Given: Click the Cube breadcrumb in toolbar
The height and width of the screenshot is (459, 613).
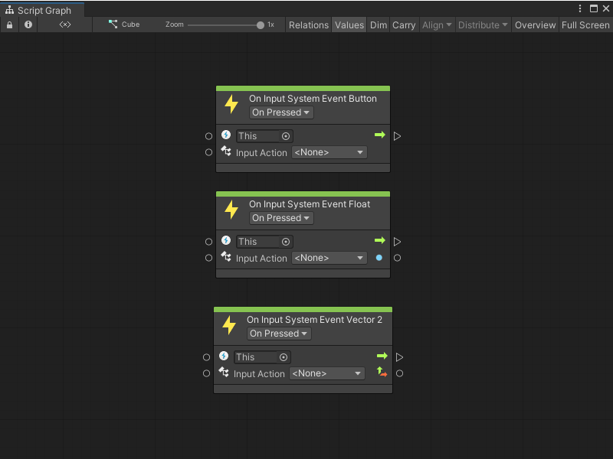Looking at the screenshot, I should (x=124, y=24).
